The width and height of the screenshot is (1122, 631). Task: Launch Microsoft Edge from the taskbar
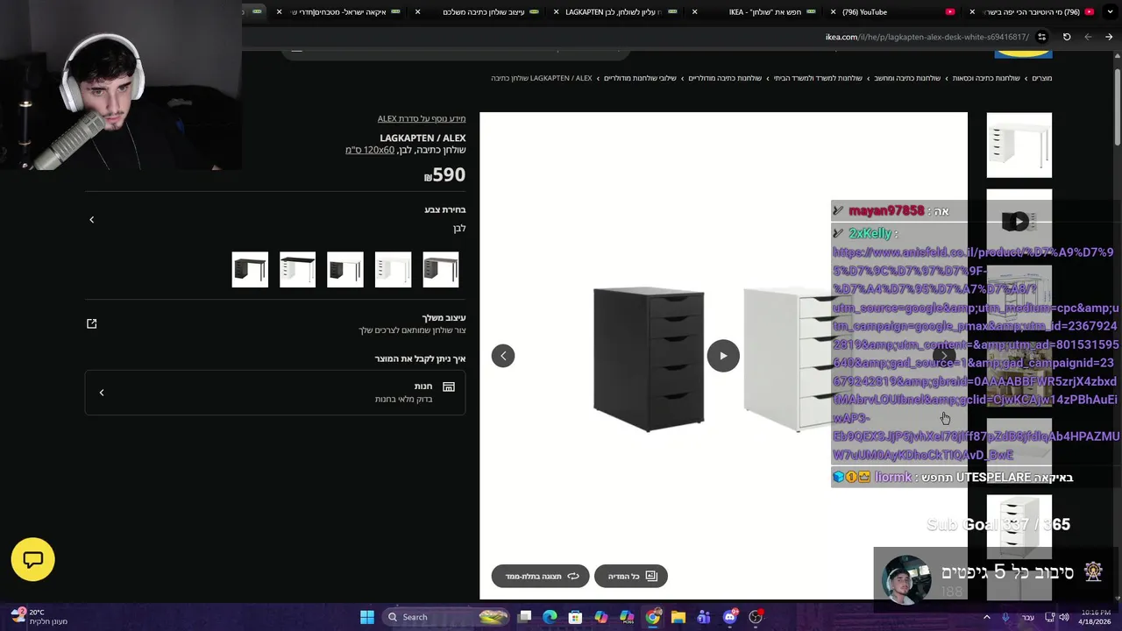point(550,617)
